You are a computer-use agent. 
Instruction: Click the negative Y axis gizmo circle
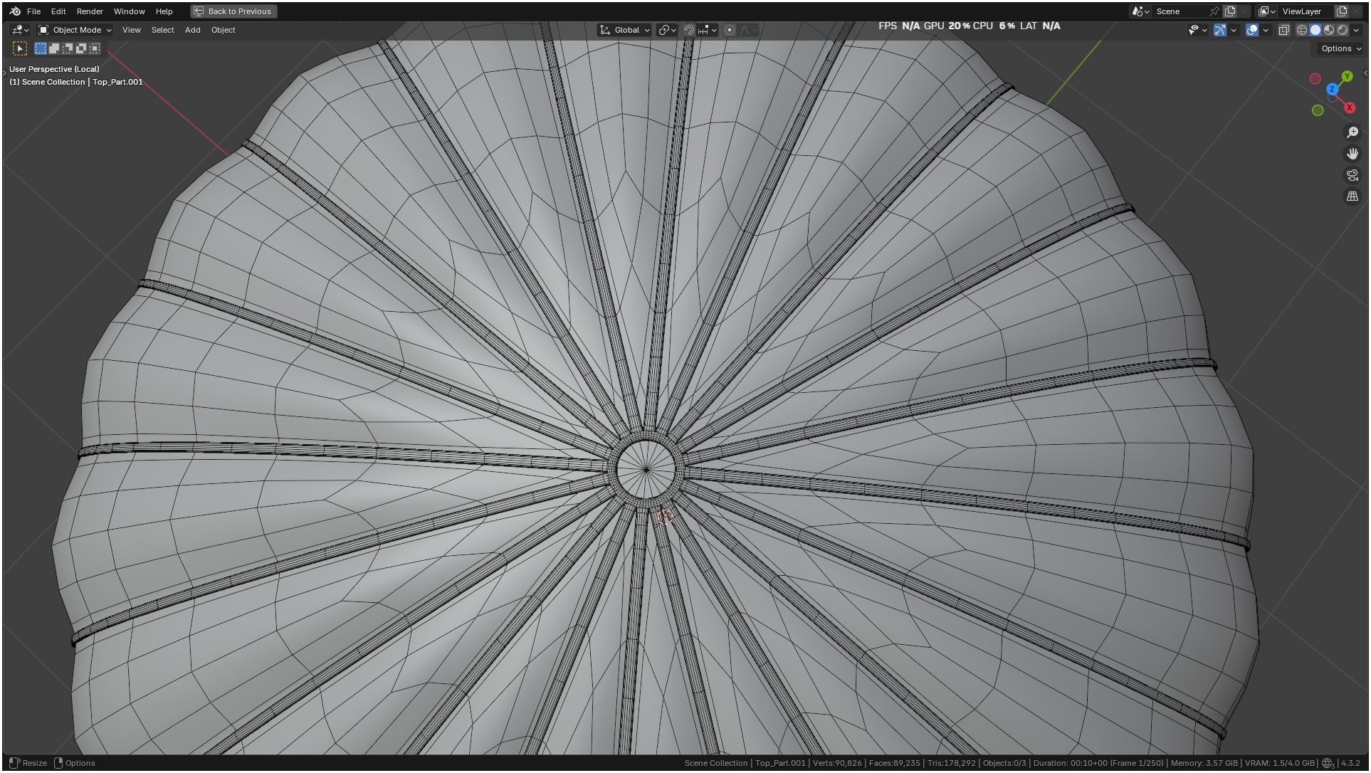coord(1318,110)
